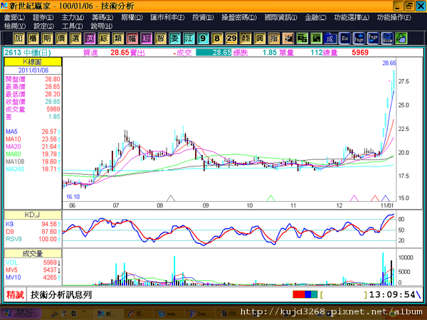Click the 櫃 toolbar icon
Screen dimensions: 427x320
33,38
